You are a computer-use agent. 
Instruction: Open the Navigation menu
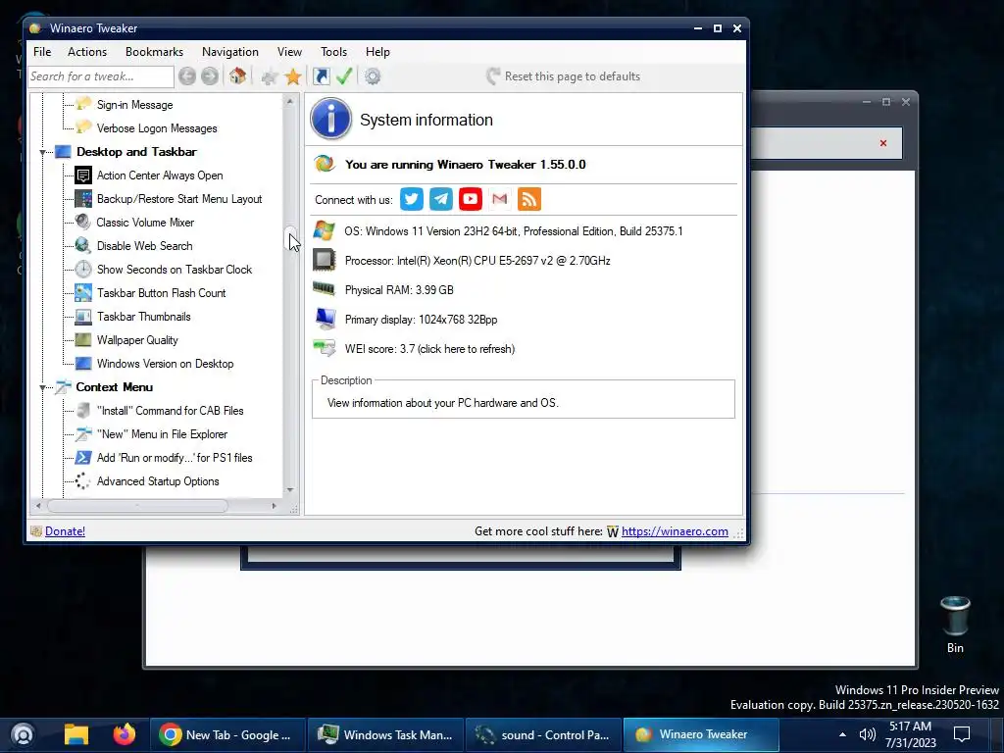(x=229, y=52)
